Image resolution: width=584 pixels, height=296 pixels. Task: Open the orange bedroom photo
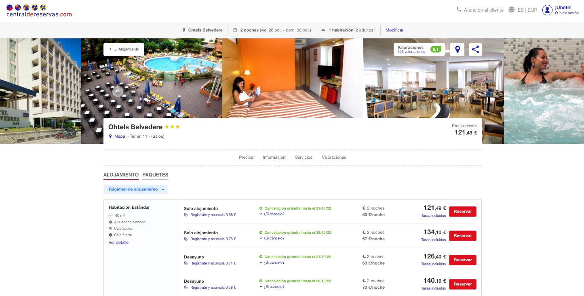tap(292, 78)
